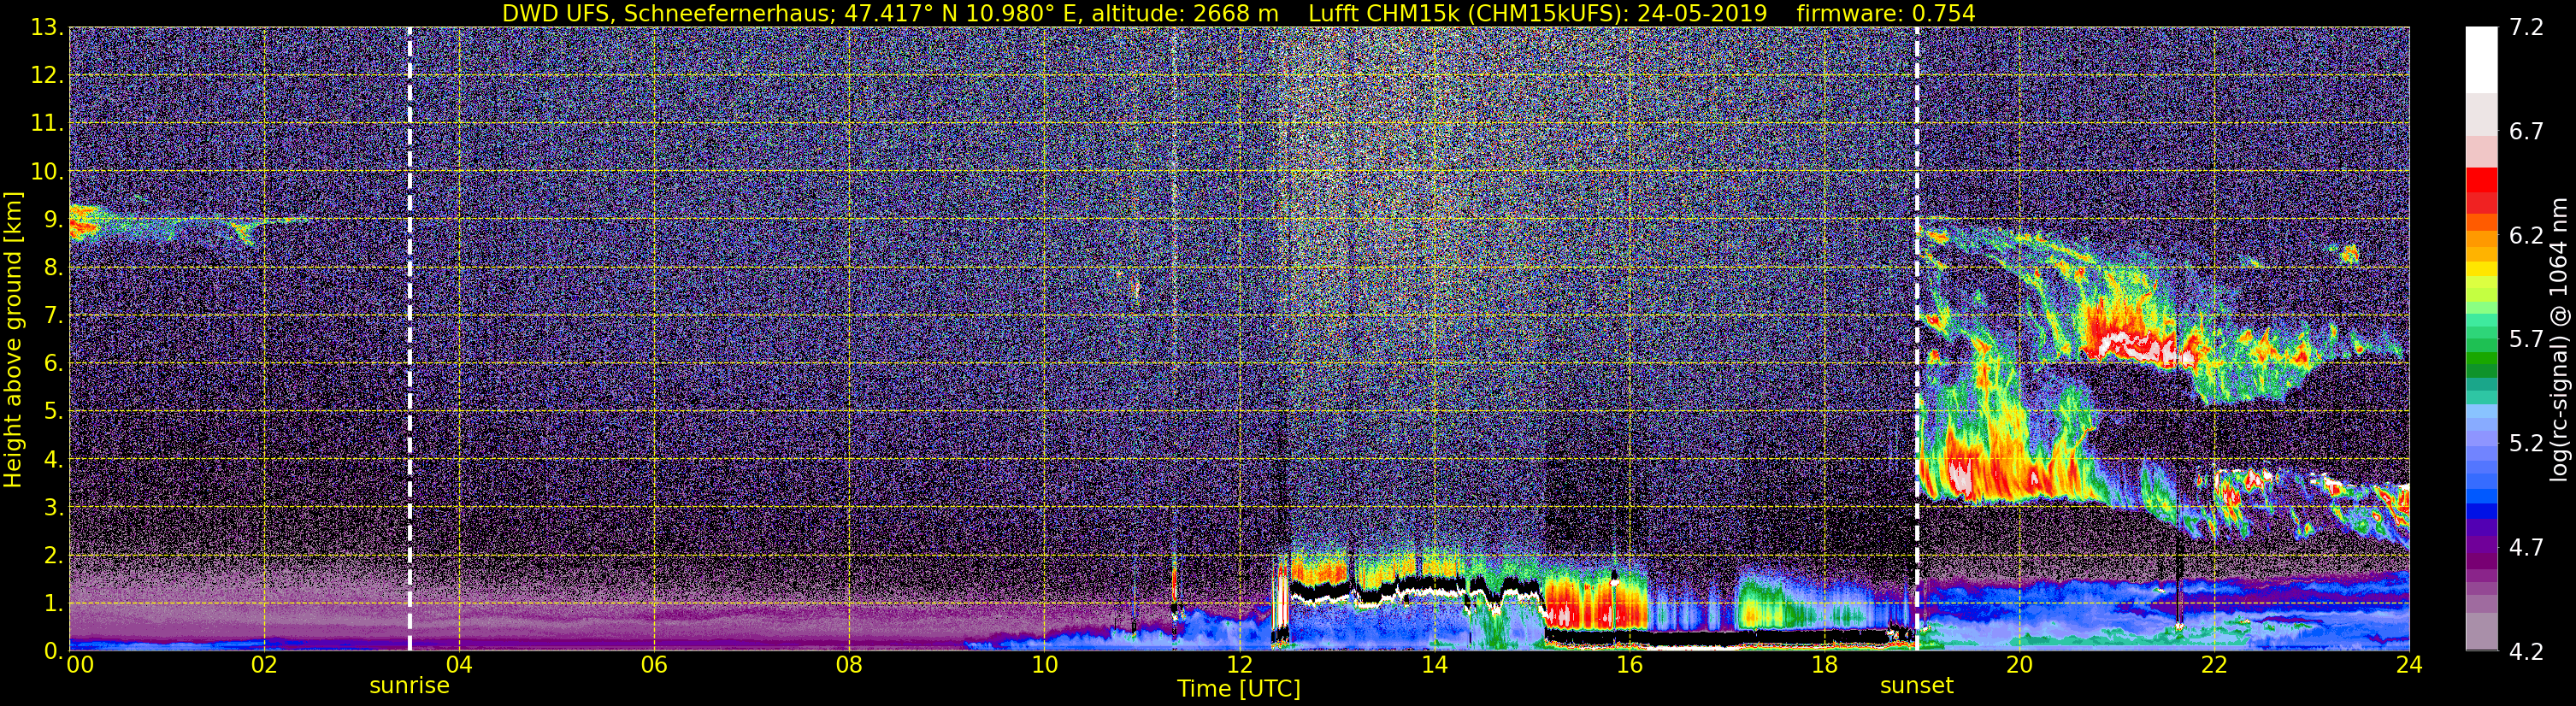Click the height axis tick "8."
Screen dimensions: 2576x706
tap(52, 268)
